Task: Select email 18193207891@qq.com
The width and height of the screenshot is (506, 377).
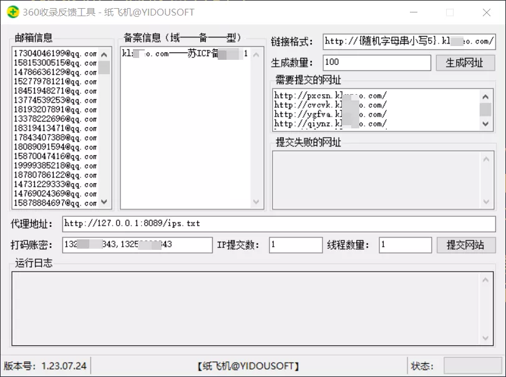Action: tap(55, 110)
